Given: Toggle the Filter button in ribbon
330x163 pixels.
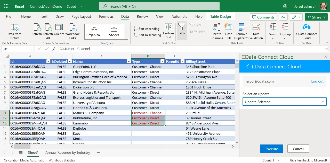Looking at the screenshot, I should pos(182,31).
